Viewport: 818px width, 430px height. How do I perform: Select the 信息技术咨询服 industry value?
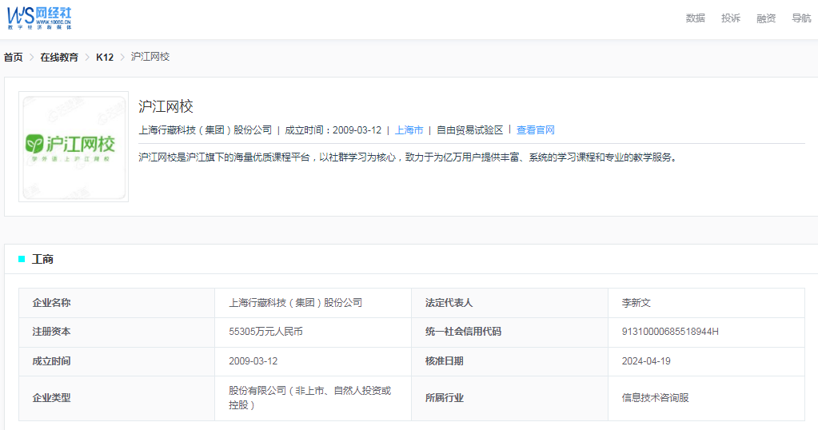655,398
